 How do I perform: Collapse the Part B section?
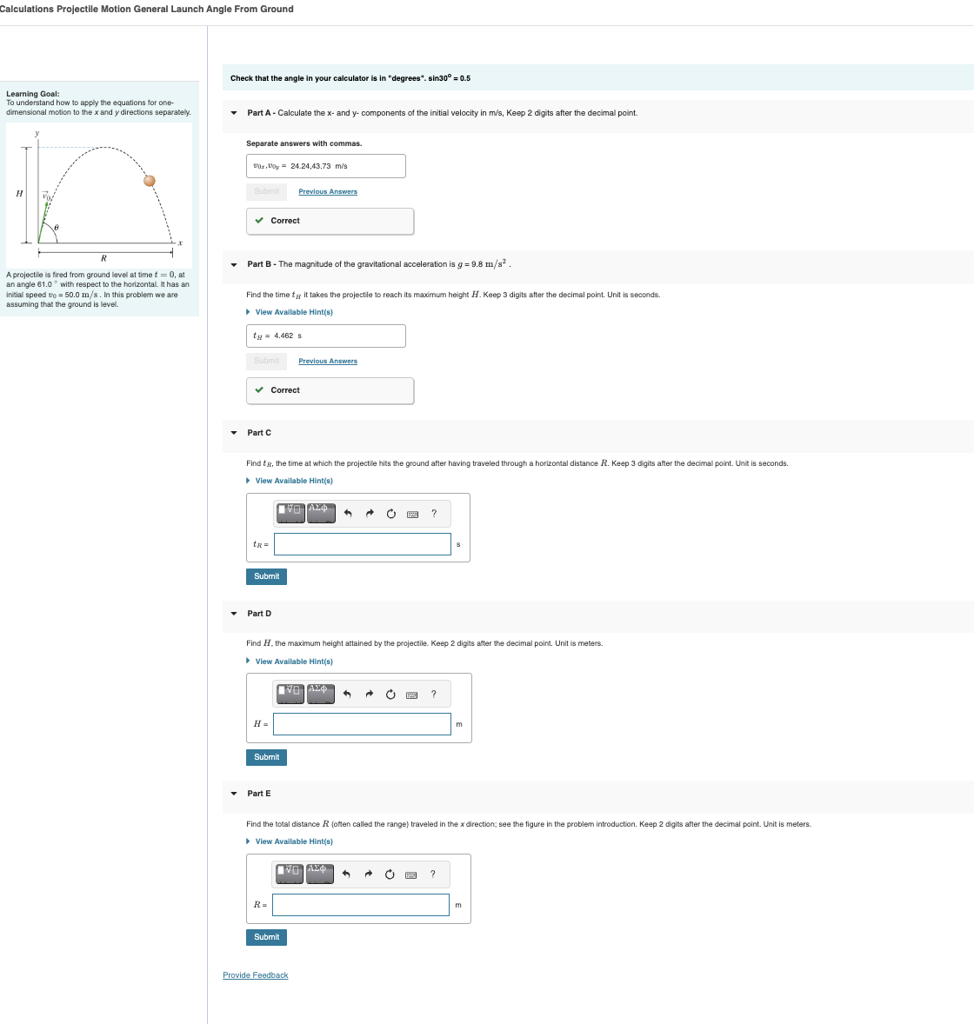pos(233,263)
